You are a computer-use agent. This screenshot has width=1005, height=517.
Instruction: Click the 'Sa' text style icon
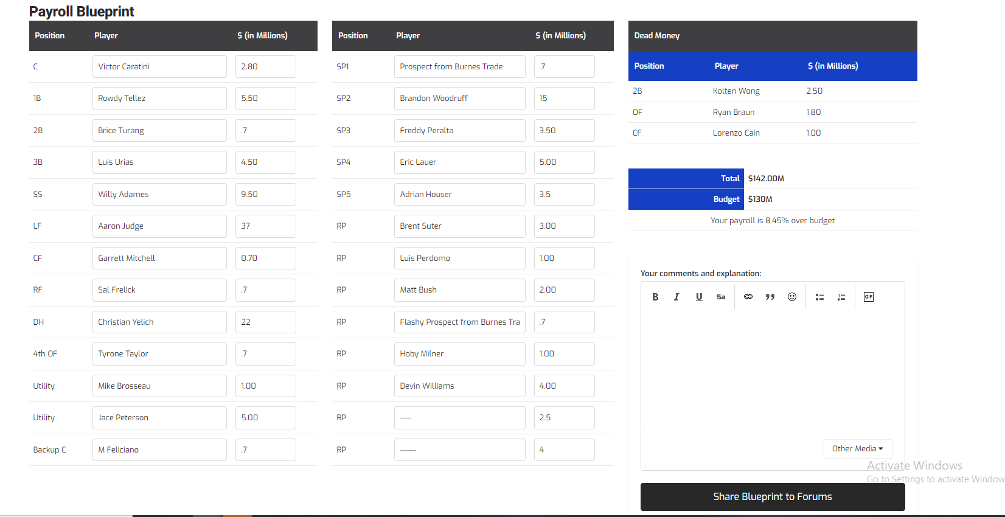pos(721,297)
